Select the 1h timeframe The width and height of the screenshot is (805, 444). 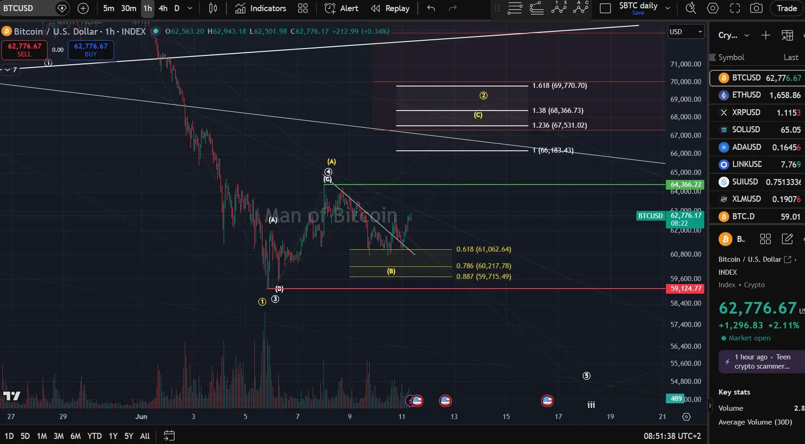coord(147,8)
